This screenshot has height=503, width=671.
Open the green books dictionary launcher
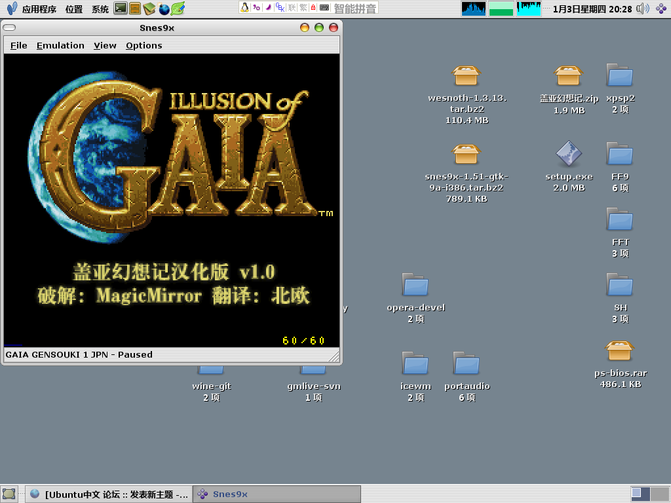149,8
